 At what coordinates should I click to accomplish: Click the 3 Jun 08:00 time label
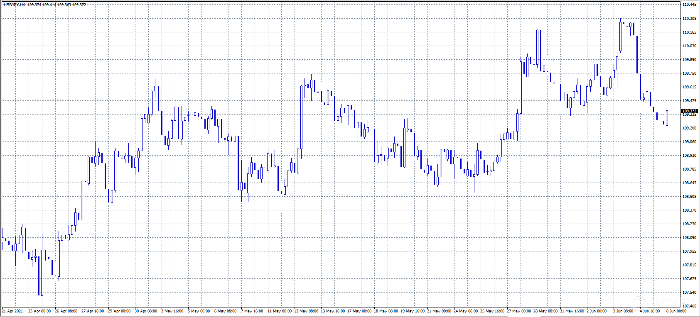click(x=623, y=311)
